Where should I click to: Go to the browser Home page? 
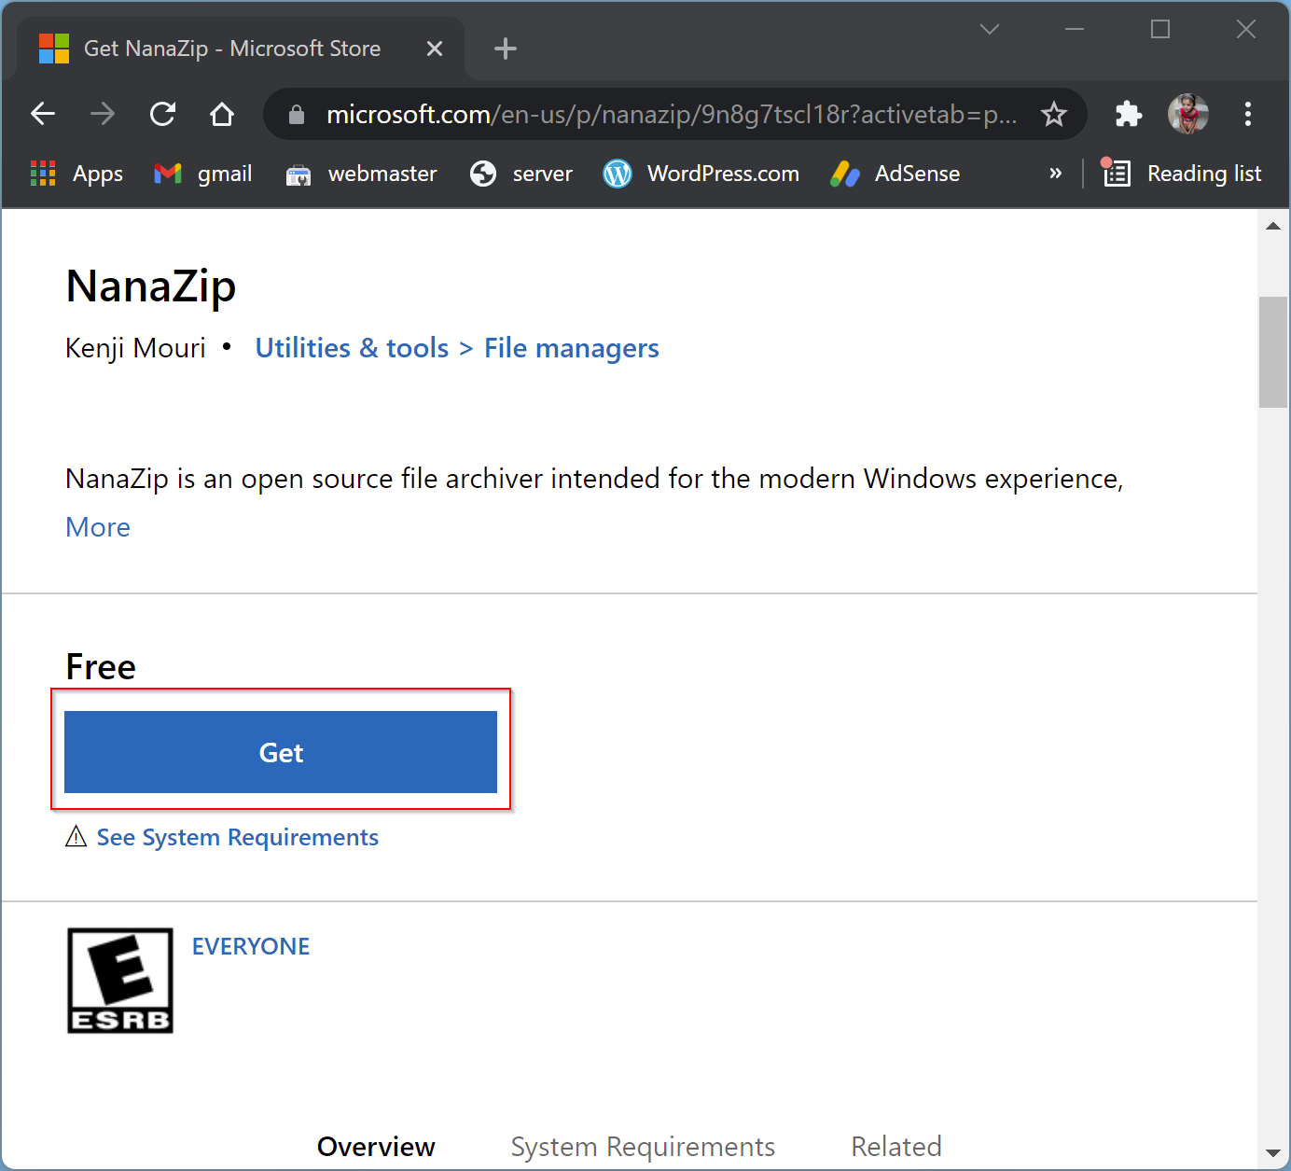coord(222,114)
